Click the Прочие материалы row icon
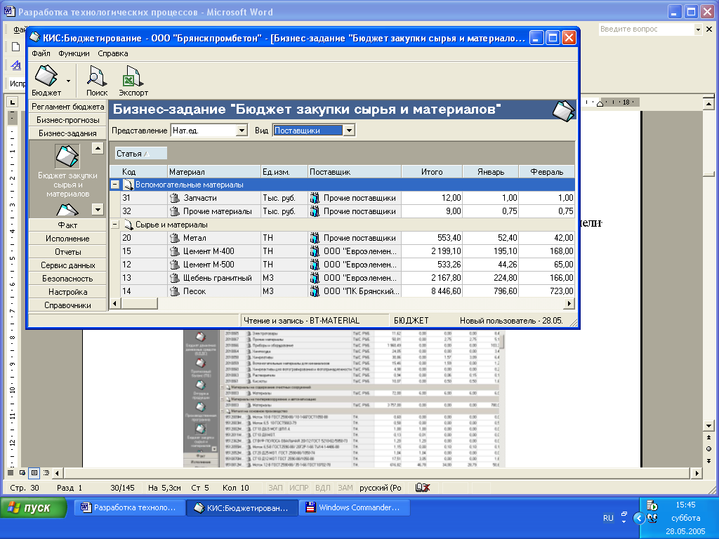 (x=175, y=211)
